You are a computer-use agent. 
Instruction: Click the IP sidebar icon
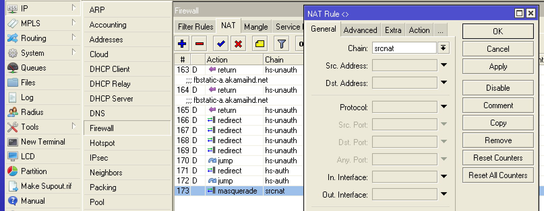tap(12, 9)
